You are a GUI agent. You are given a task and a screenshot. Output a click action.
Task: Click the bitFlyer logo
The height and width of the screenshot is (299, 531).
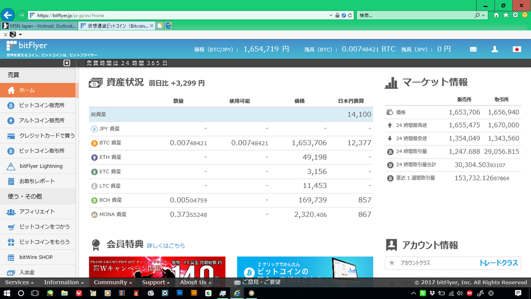tap(27, 46)
